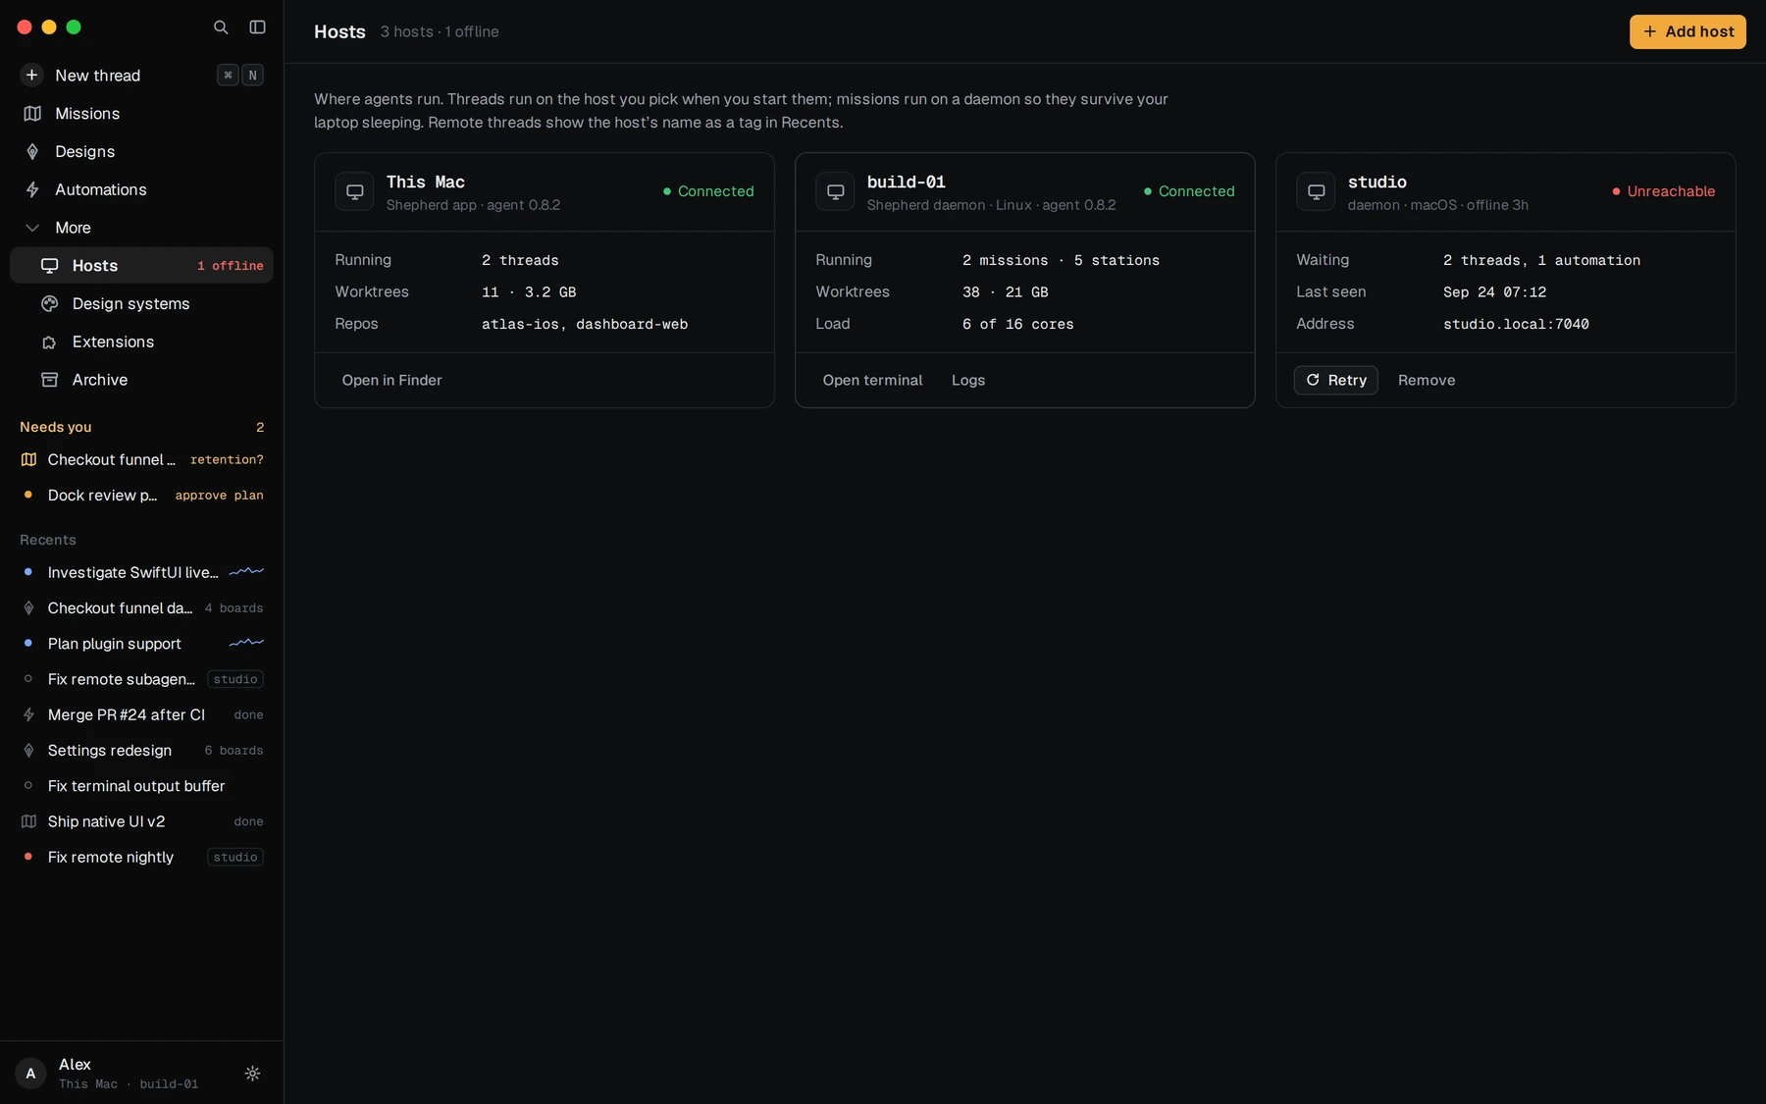1766x1104 pixels.
Task: Open Design systems
Action: coord(141,303)
